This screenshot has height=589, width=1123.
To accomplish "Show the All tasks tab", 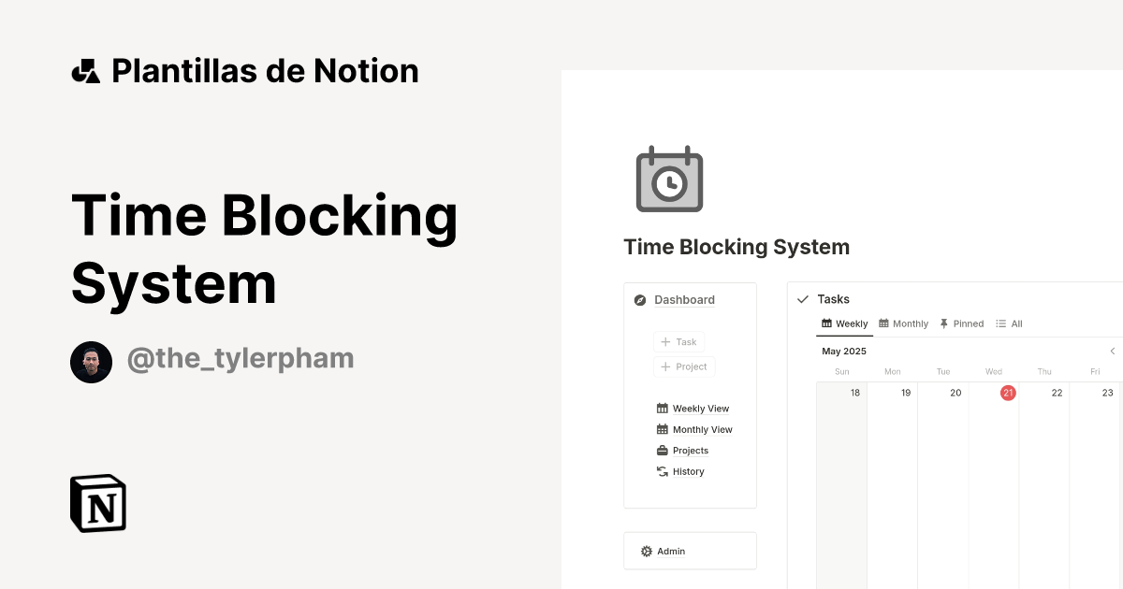I will click(x=1009, y=323).
